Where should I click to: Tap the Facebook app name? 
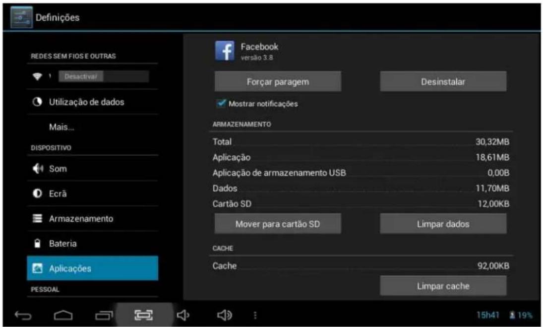259,47
